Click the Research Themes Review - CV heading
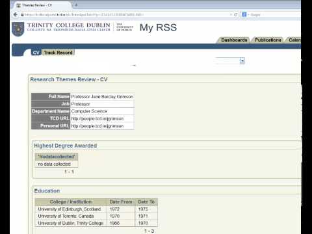This screenshot has height=234, width=312. click(69, 79)
